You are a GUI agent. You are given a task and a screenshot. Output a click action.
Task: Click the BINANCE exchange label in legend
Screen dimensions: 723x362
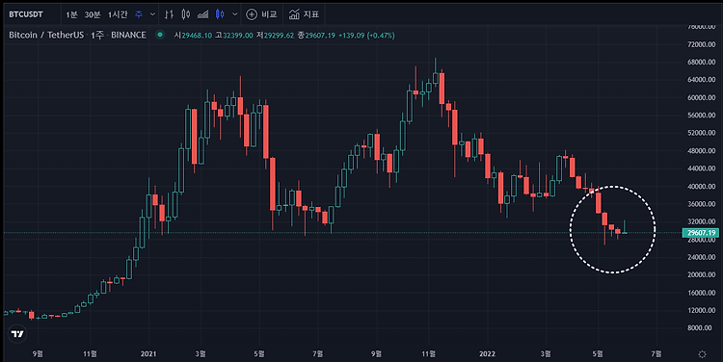click(128, 35)
